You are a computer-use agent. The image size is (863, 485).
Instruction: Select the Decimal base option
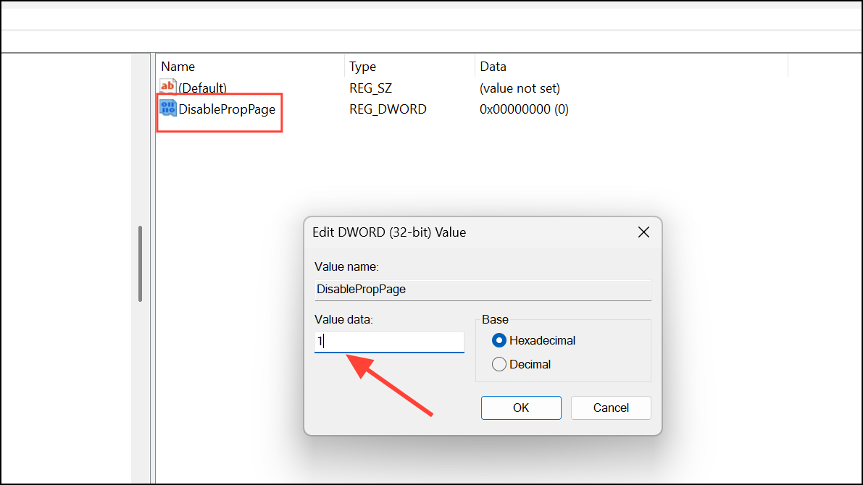[x=499, y=364]
